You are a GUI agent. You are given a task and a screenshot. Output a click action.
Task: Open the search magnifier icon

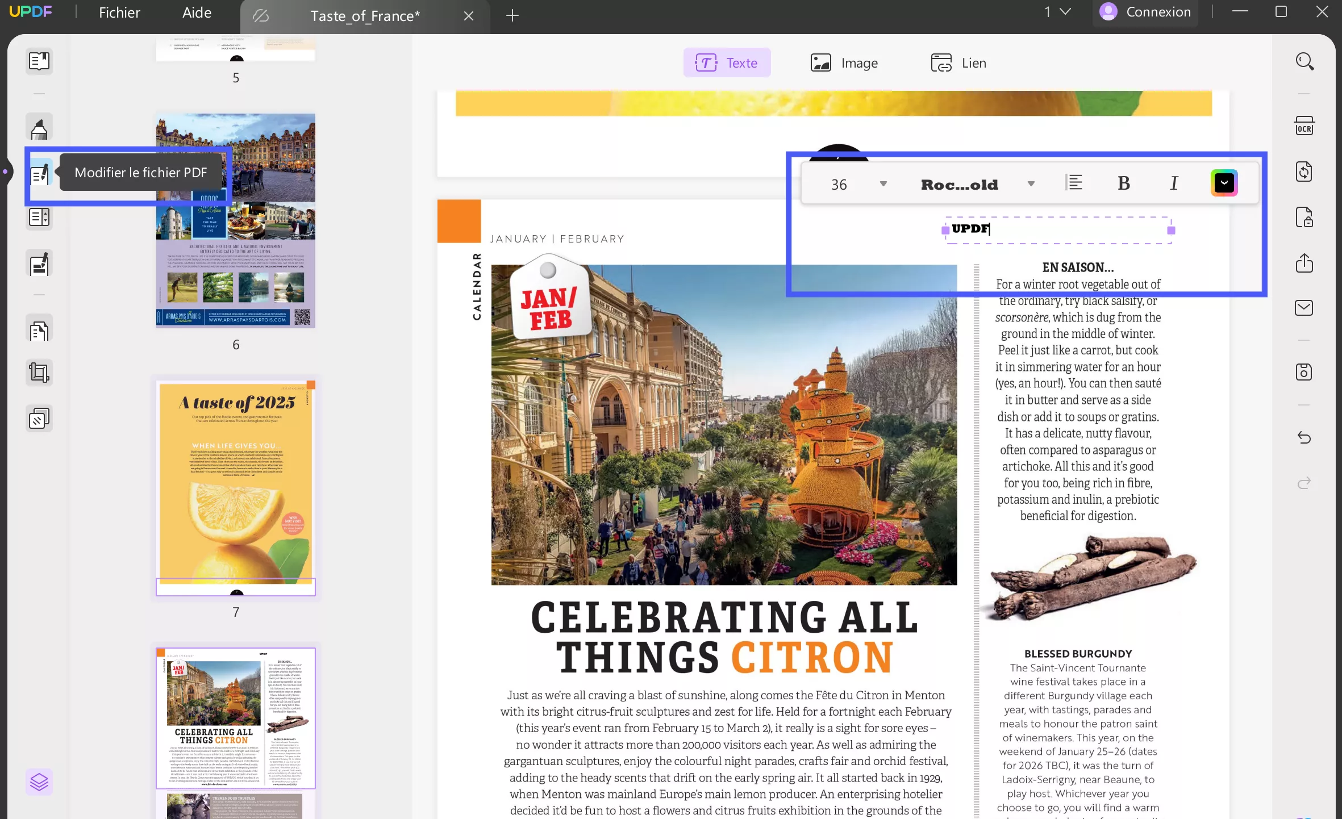pyautogui.click(x=1304, y=61)
